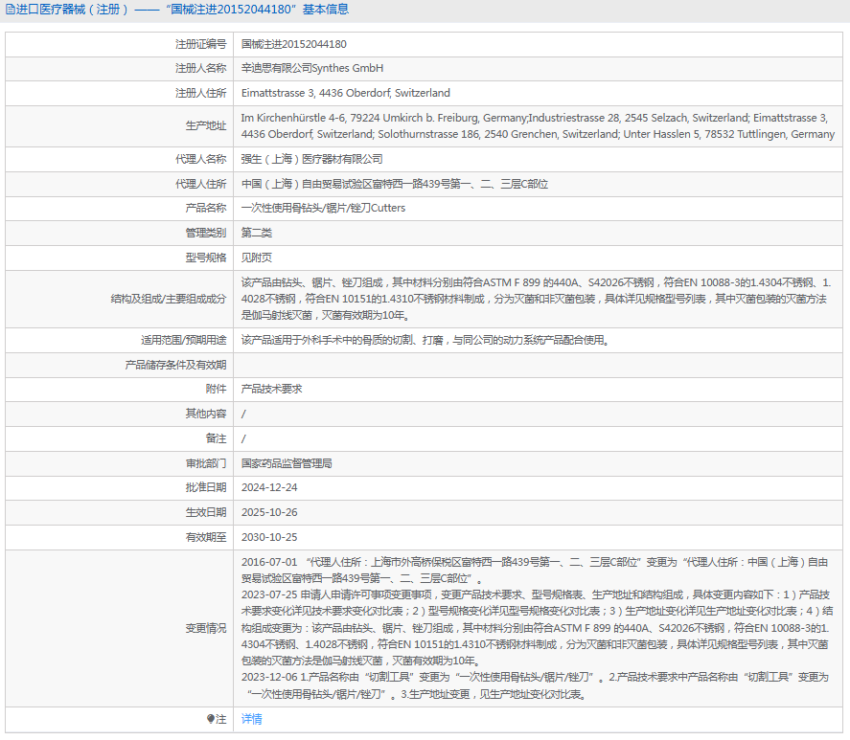The height and width of the screenshot is (740, 850).
Task: Select change entry dated 2023-12-06
Action: [x=535, y=685]
